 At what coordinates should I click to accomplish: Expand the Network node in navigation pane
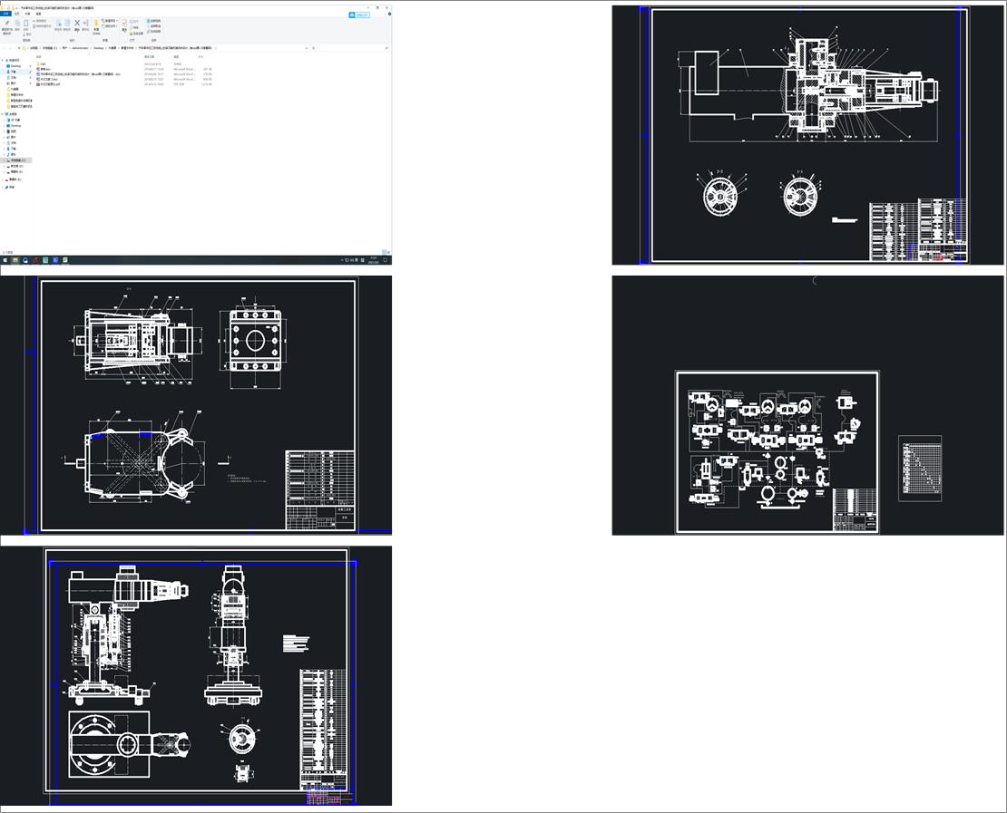(3, 188)
